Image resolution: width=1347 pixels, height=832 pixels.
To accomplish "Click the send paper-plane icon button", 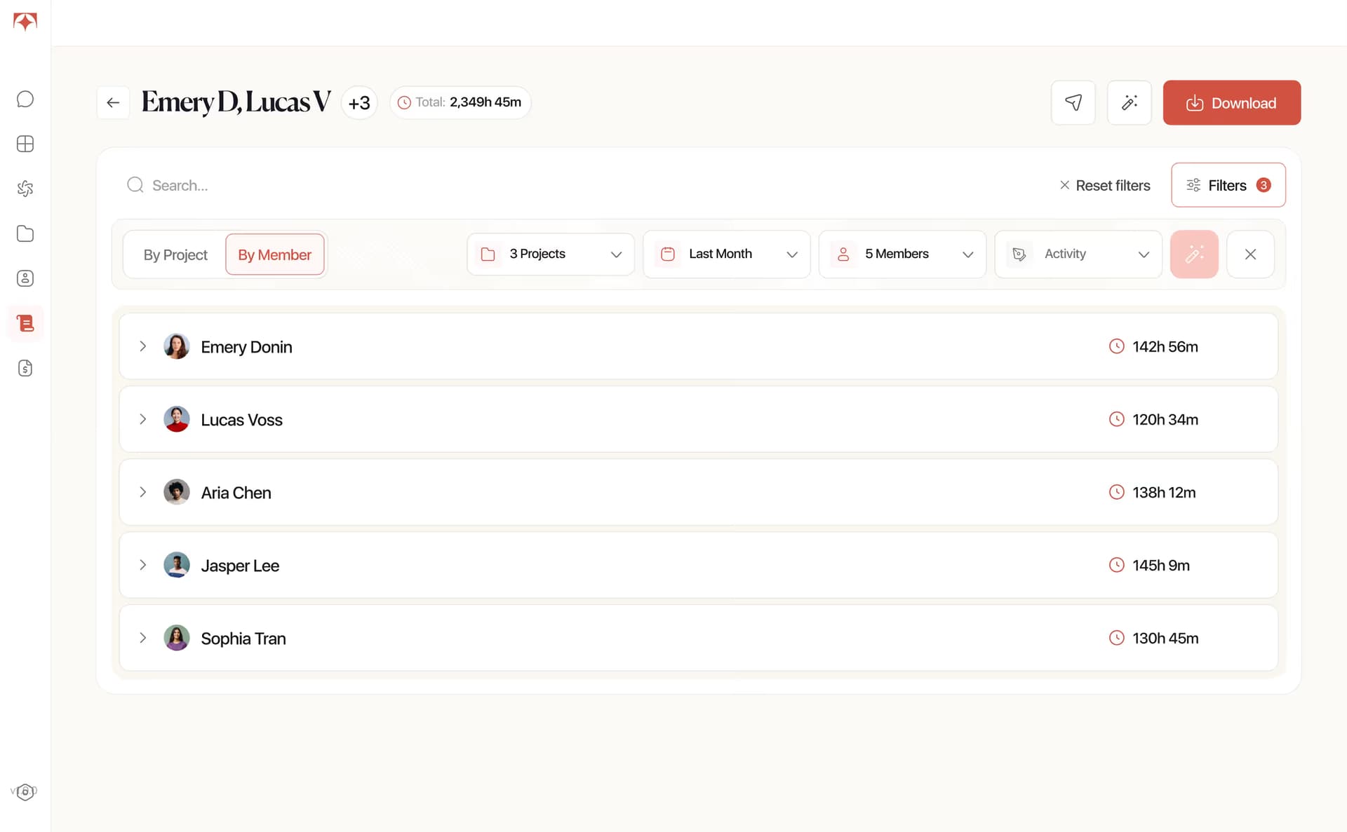I will click(1073, 103).
